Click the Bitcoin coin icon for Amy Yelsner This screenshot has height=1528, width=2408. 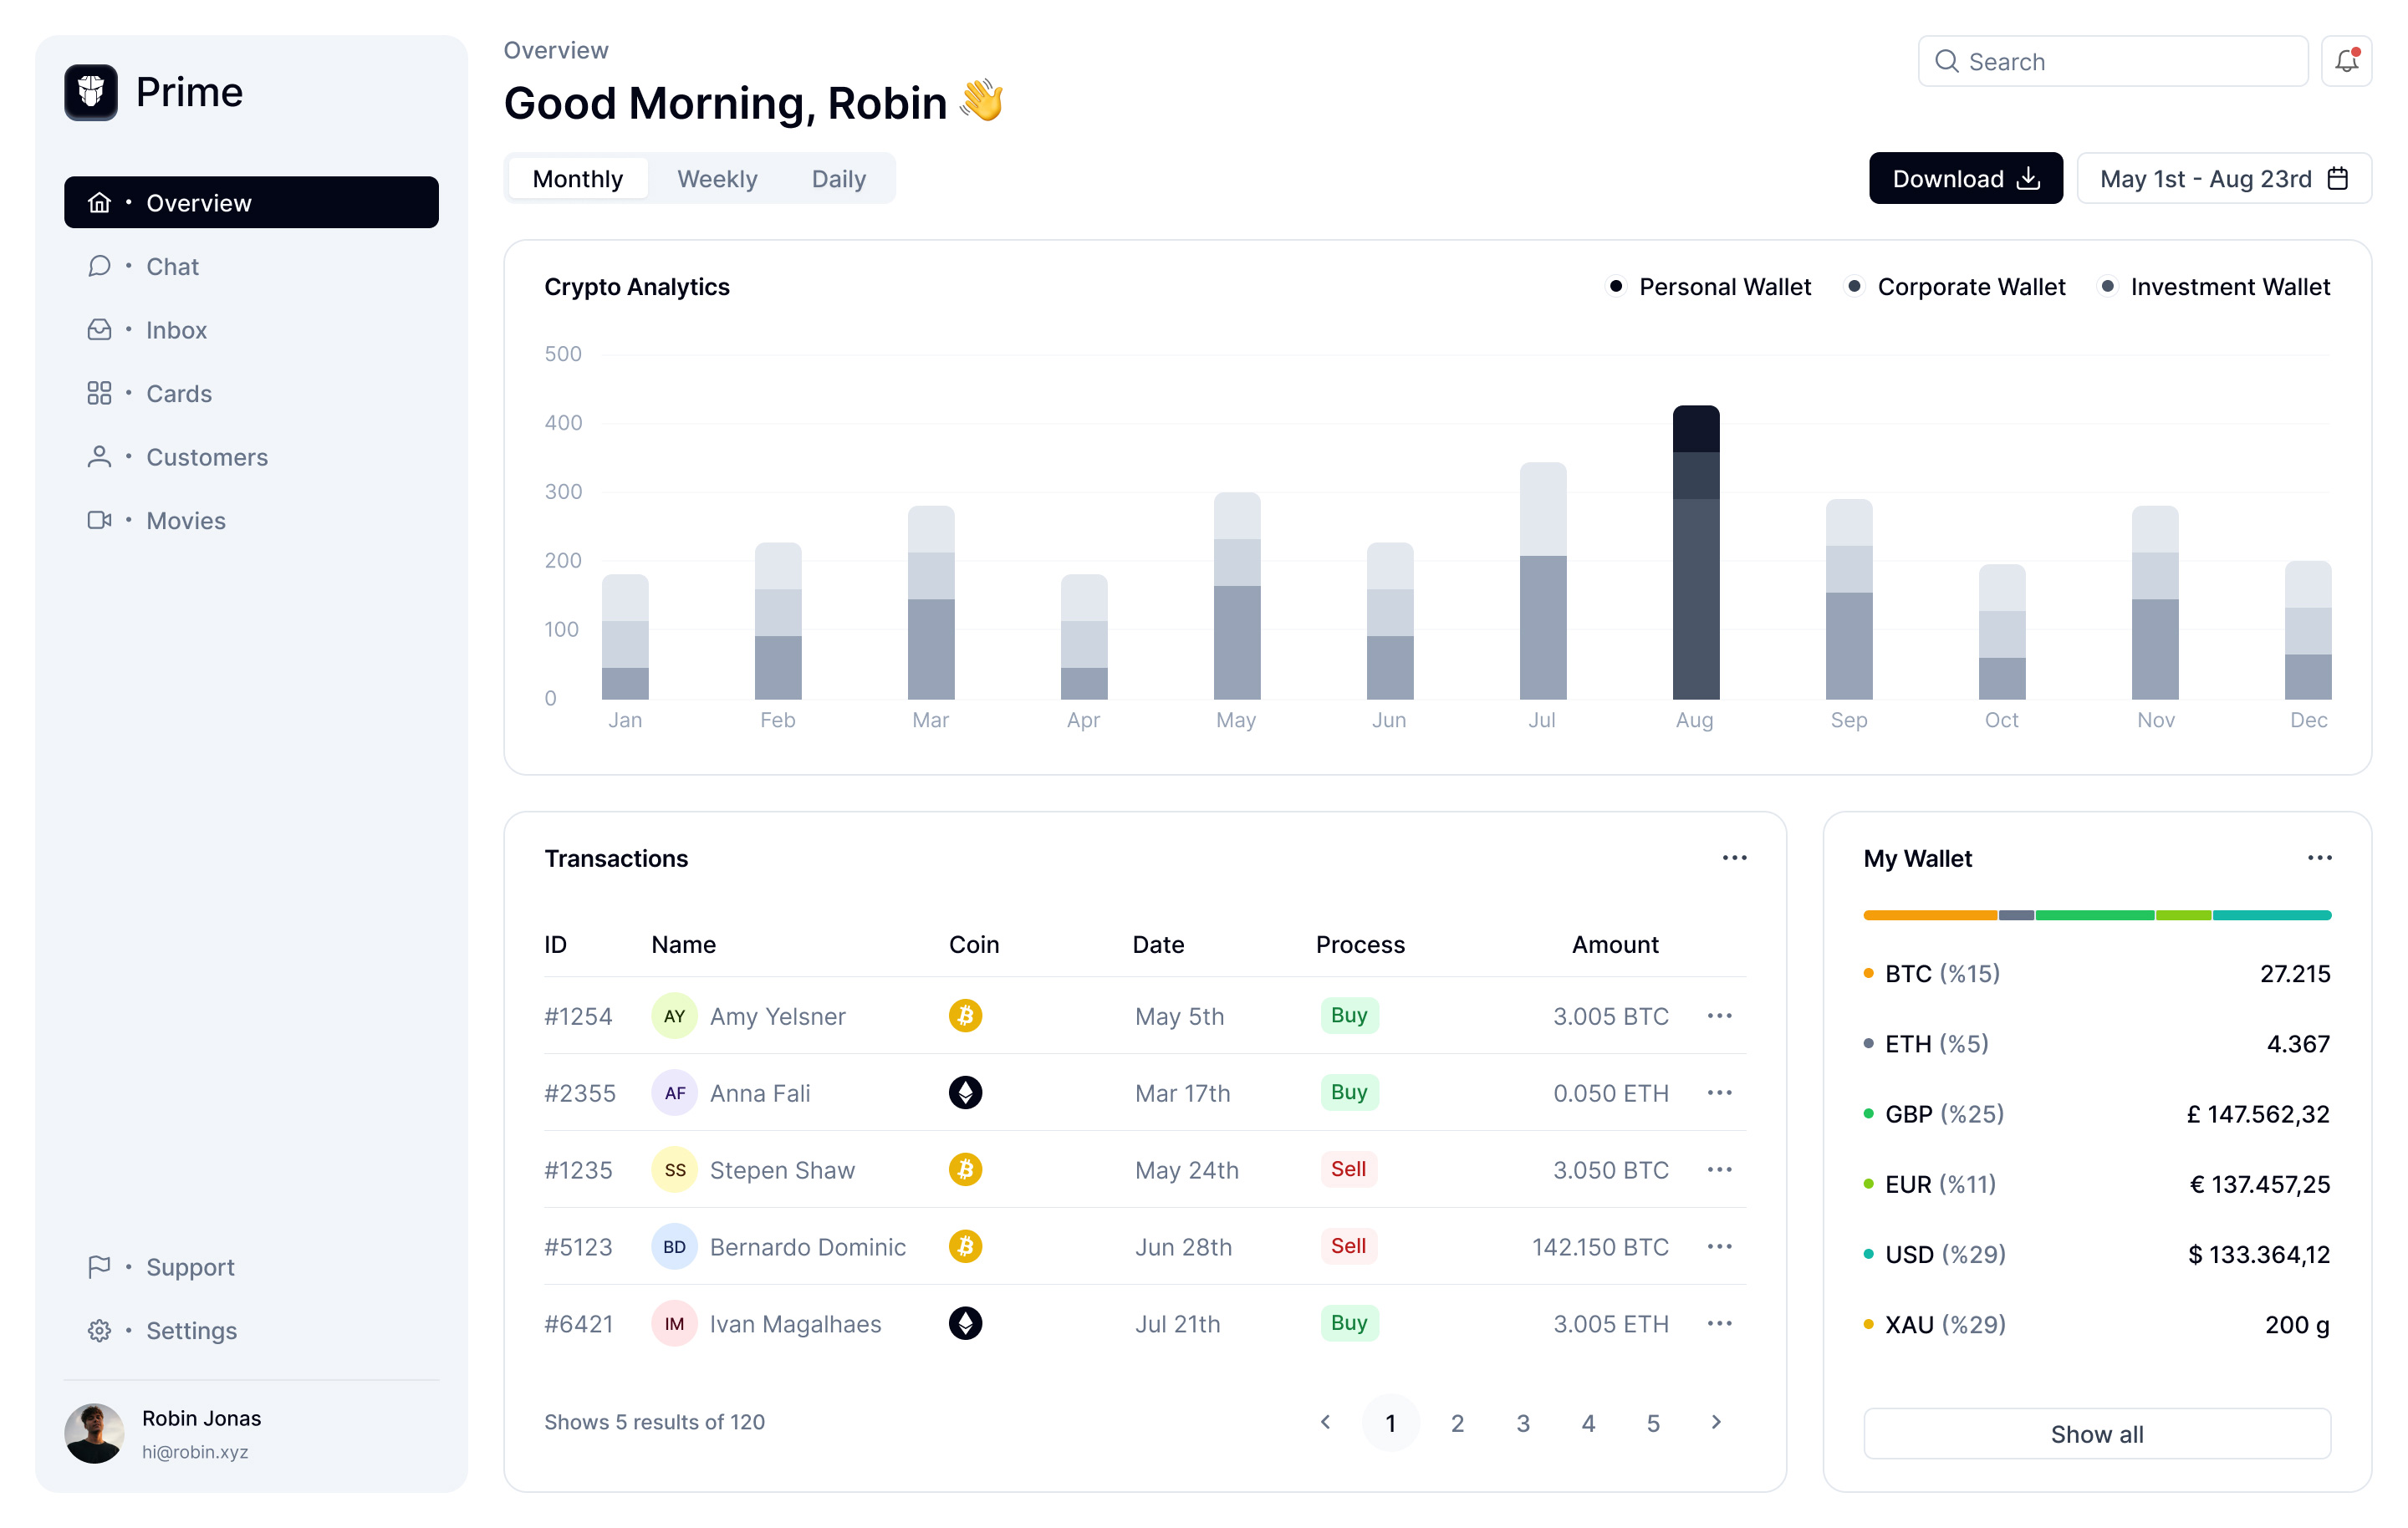tap(964, 1016)
